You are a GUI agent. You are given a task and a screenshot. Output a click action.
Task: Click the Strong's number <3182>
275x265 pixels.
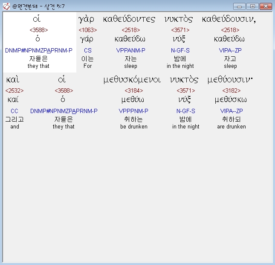[232, 90]
